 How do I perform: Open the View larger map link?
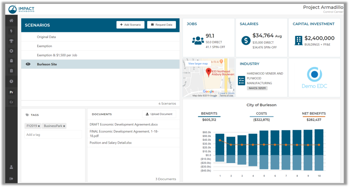pyautogui.click(x=198, y=63)
